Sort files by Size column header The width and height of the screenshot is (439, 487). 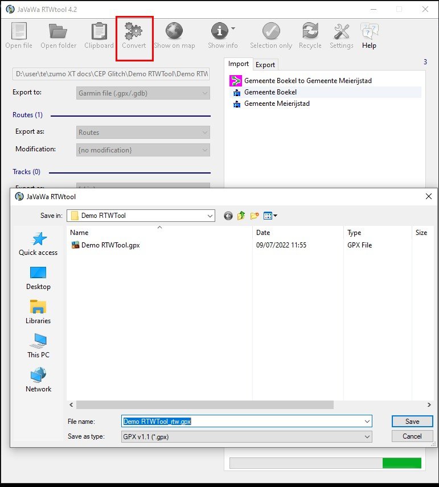click(x=423, y=233)
